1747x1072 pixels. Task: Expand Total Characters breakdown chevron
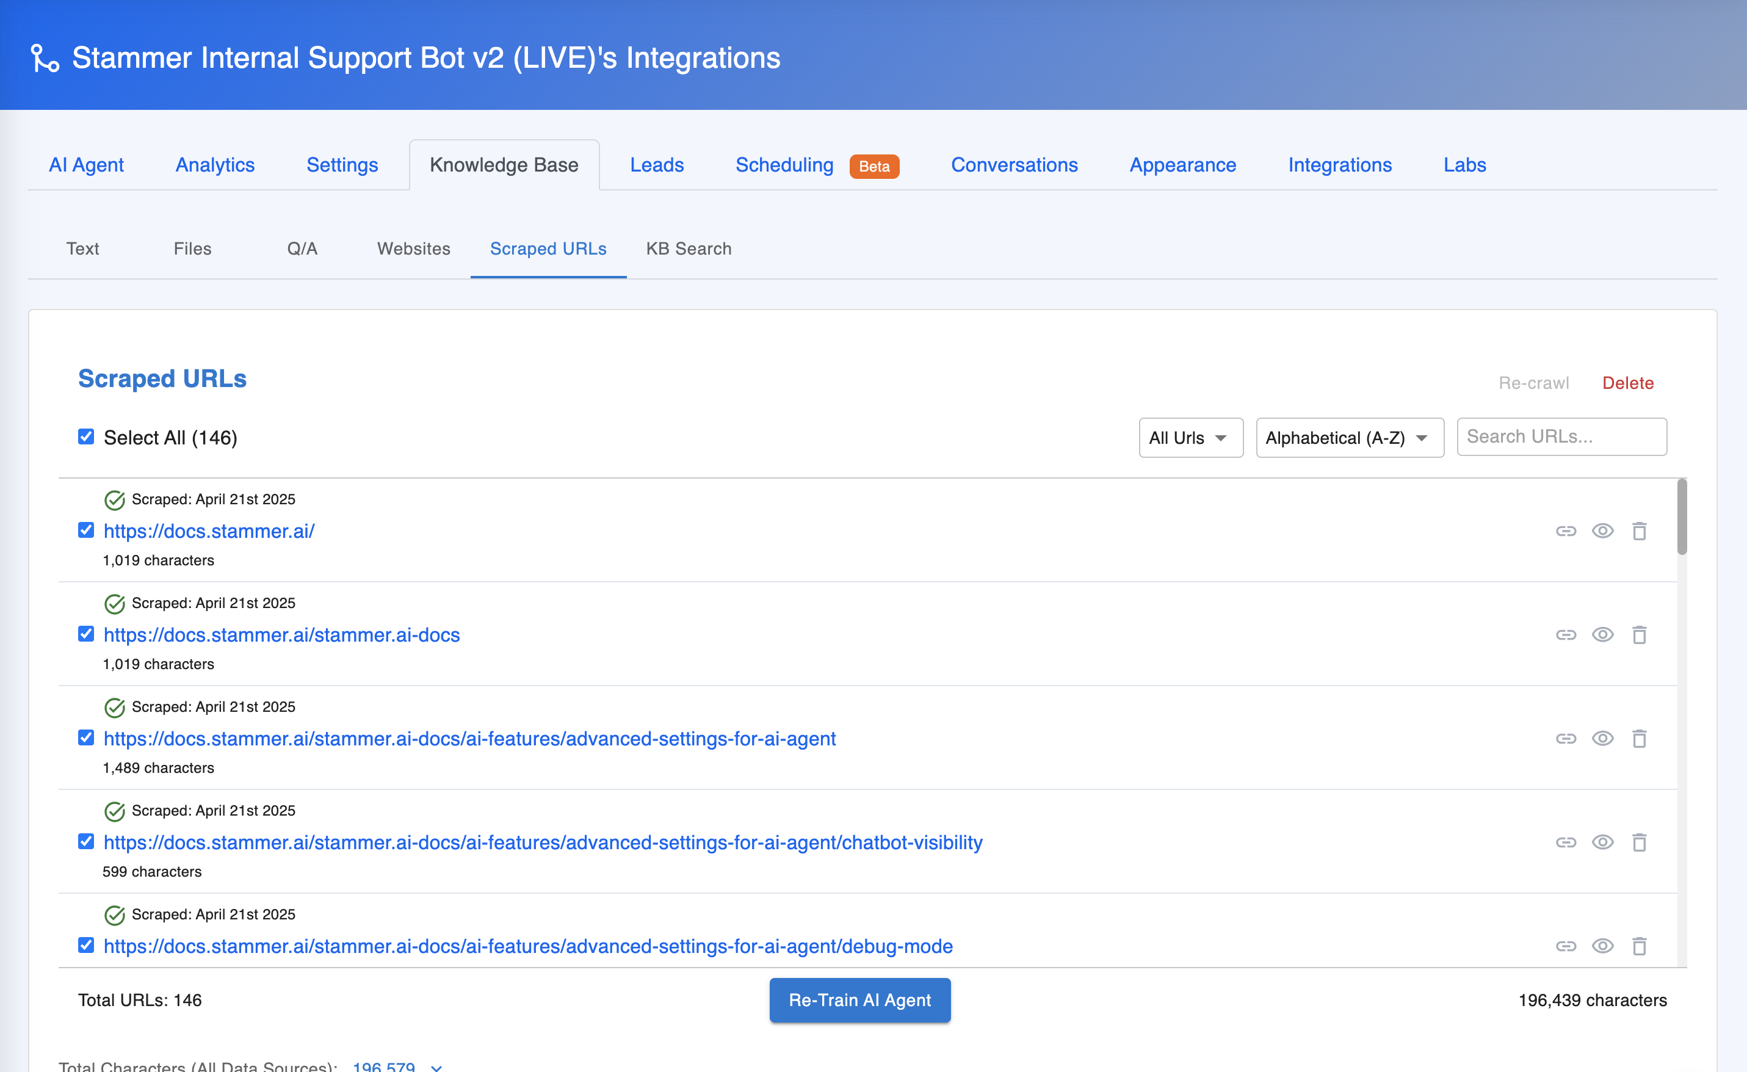pyautogui.click(x=437, y=1067)
